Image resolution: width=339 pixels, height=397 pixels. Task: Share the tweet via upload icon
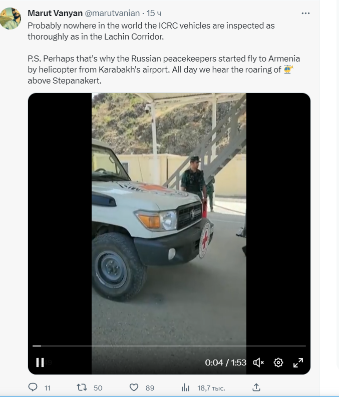click(256, 387)
